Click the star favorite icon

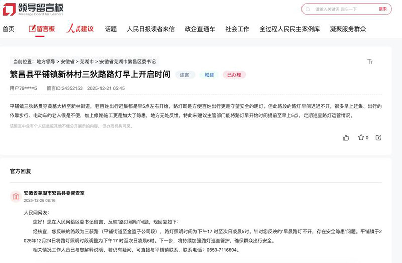coord(361,137)
